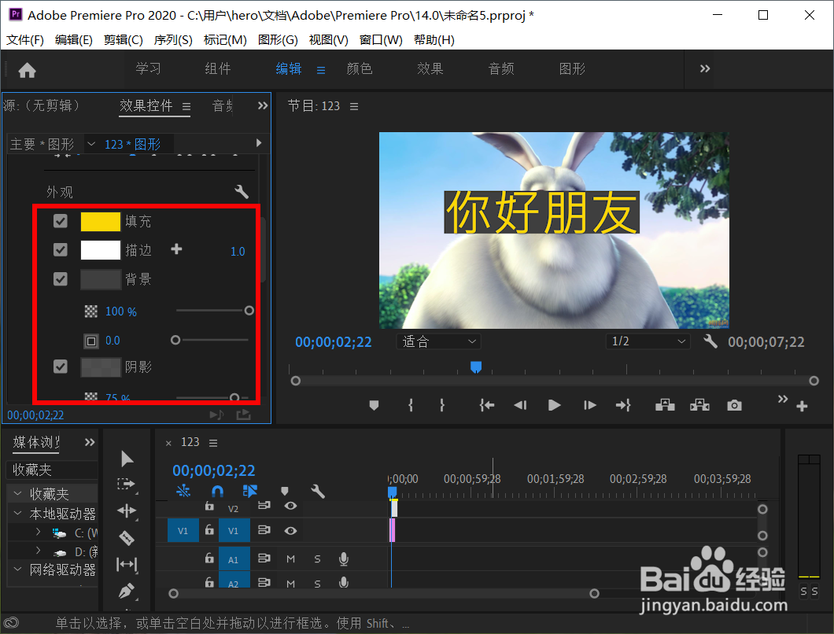The image size is (834, 634).
Task: Toggle timeline snap magnet icon
Action: pyautogui.click(x=217, y=491)
